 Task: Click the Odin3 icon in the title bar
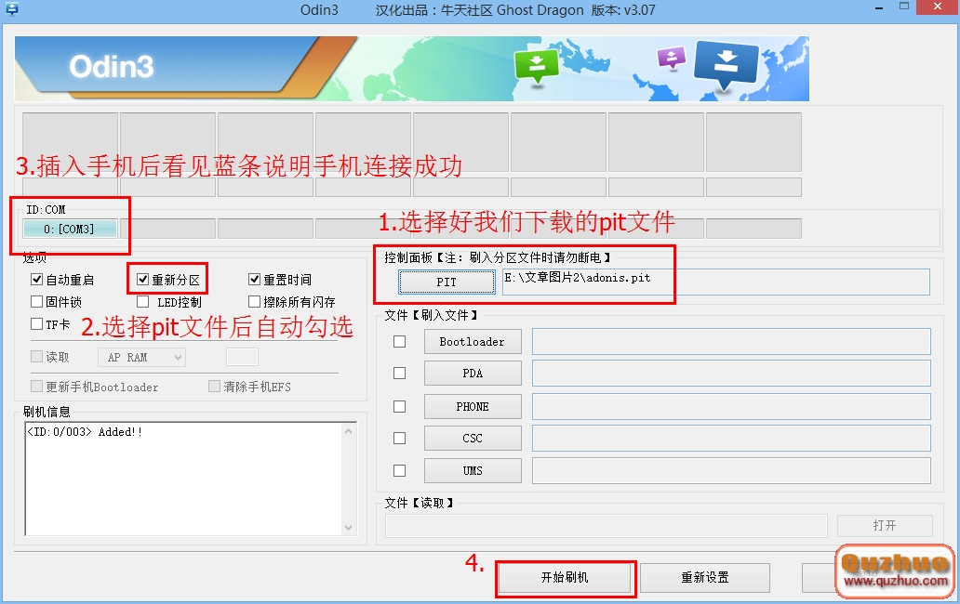coord(13,10)
